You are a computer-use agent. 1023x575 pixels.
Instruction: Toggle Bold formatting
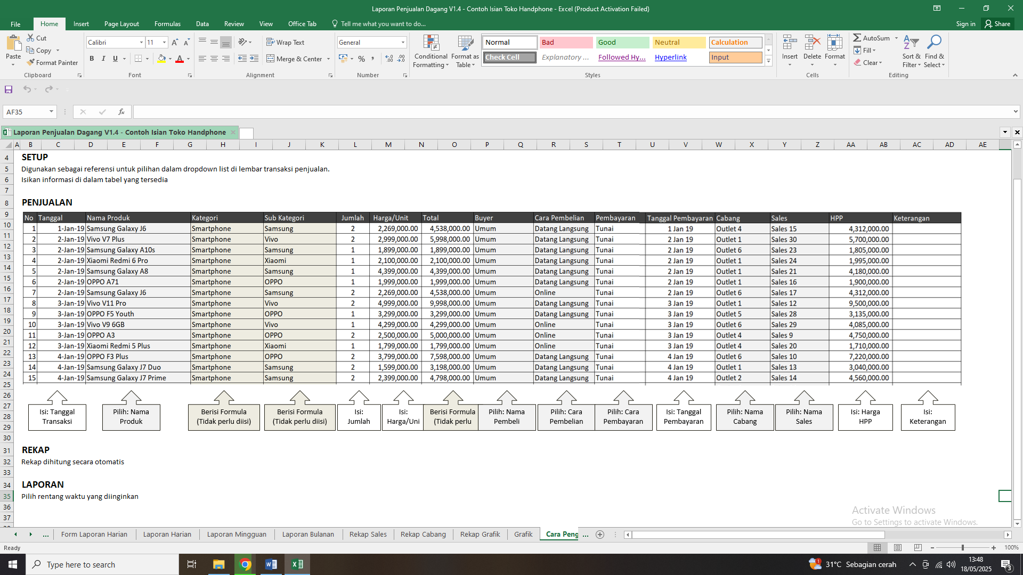tap(92, 59)
